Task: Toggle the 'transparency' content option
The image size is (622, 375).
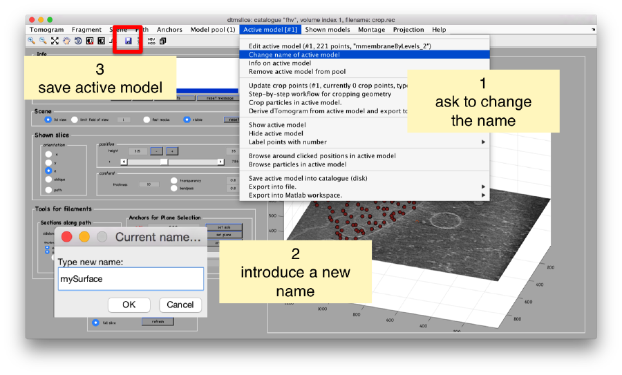Action: click(173, 180)
